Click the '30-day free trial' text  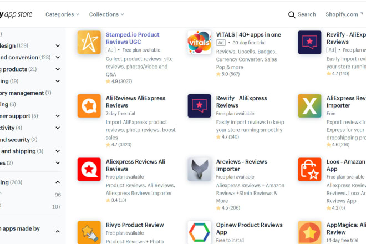tap(249, 43)
